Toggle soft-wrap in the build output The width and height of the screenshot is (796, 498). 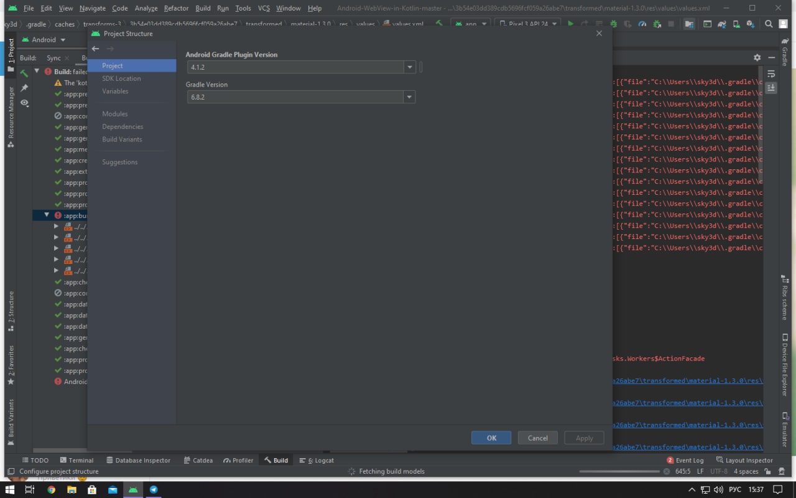pos(771,74)
